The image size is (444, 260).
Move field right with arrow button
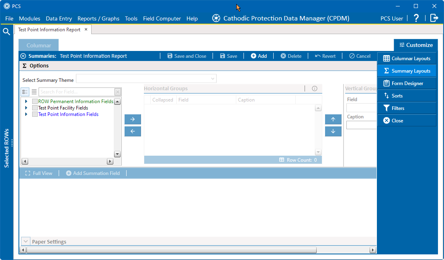click(x=133, y=119)
